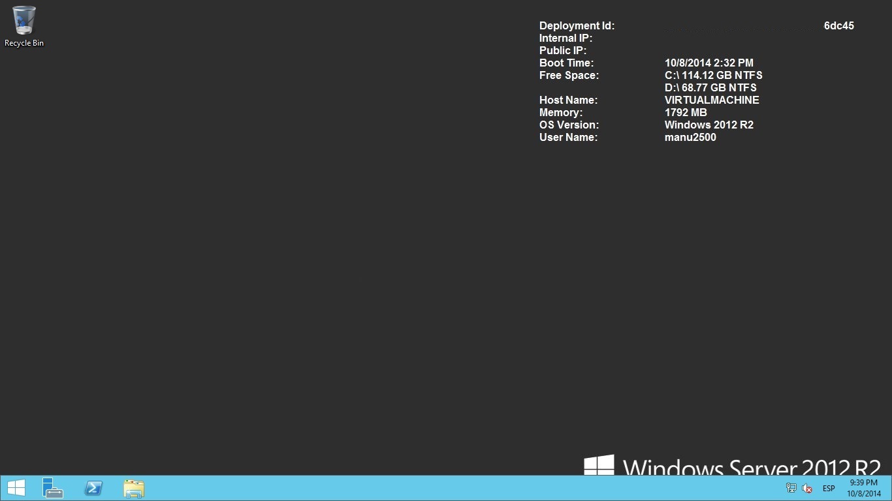Screen dimensions: 892x501
Task: Click the Deployment Id value 6dc45
Action: [x=839, y=25]
